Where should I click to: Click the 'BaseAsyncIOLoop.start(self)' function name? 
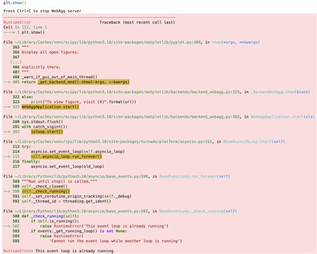(x=254, y=142)
